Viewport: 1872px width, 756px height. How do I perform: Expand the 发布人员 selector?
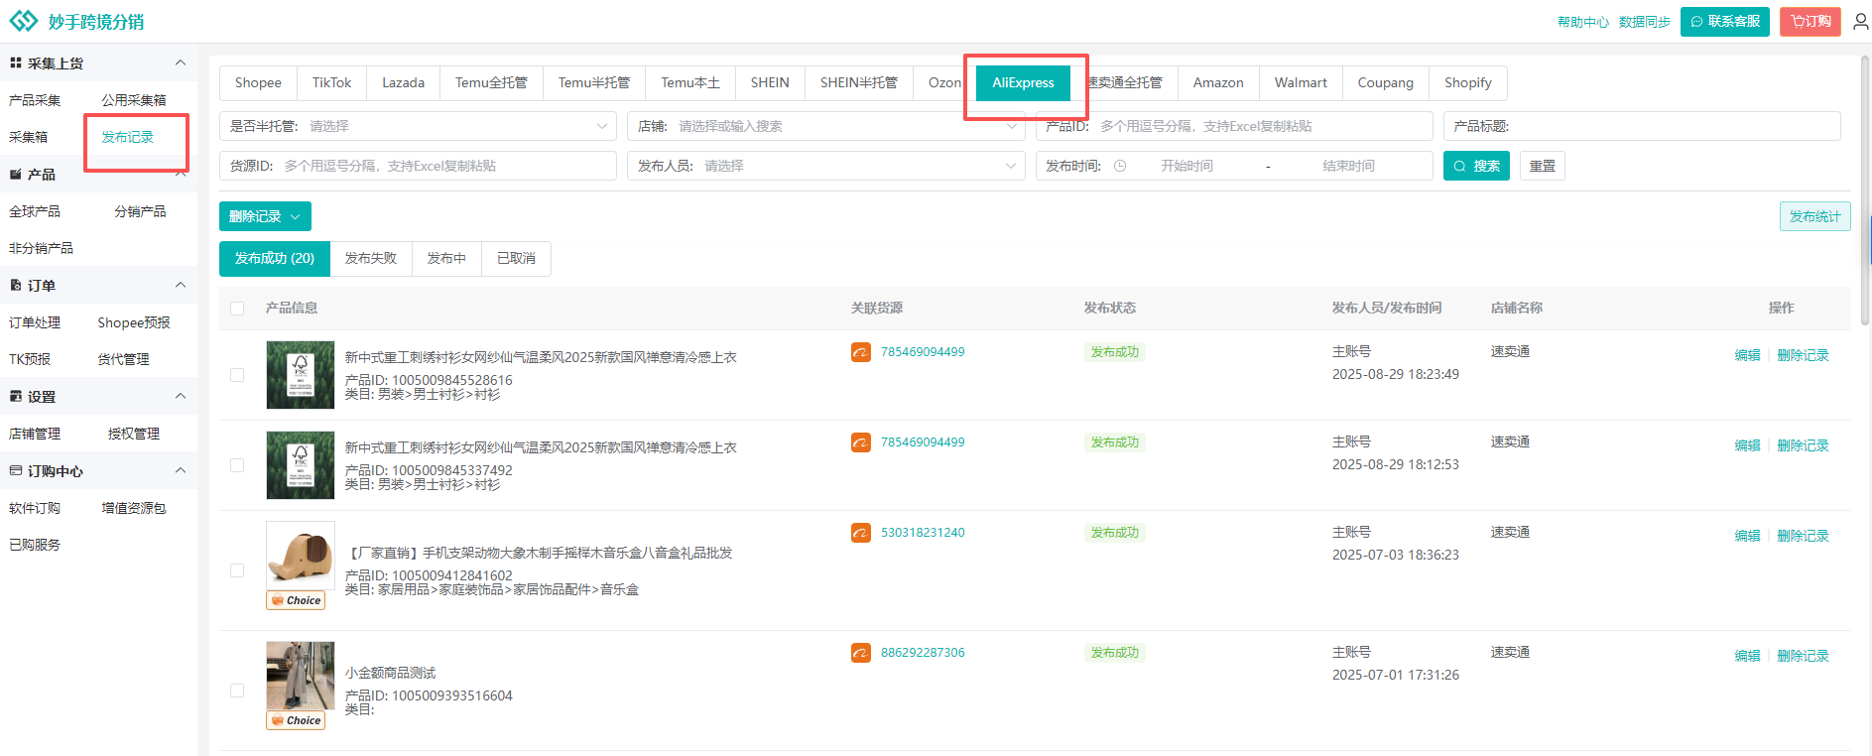click(x=825, y=166)
